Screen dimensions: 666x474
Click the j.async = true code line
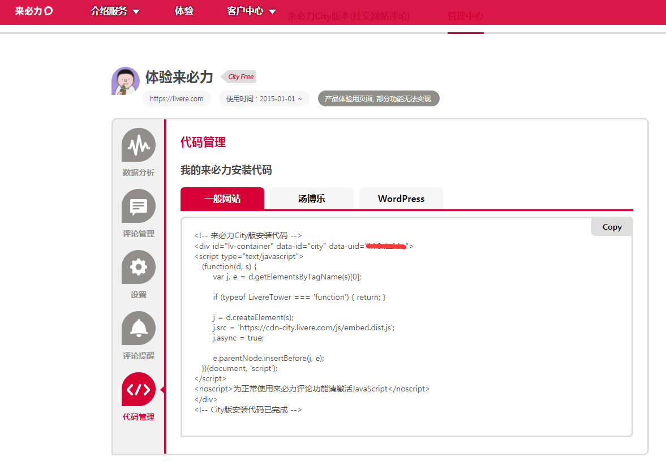click(238, 338)
